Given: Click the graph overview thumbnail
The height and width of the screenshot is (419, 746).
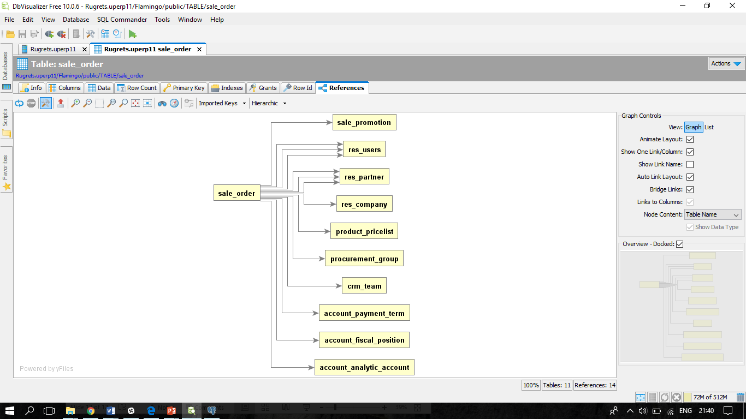Looking at the screenshot, I should click(682, 306).
